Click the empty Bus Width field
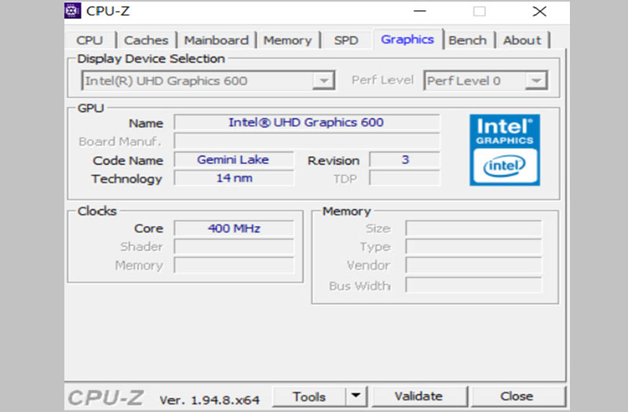This screenshot has height=412, width=628. (x=473, y=285)
